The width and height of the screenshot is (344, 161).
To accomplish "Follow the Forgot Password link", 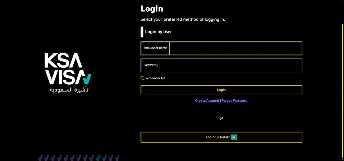I will click(x=234, y=100).
